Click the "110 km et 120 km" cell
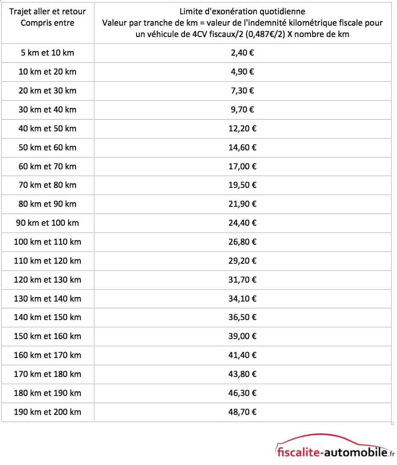This screenshot has width=397, height=465. 47,261
